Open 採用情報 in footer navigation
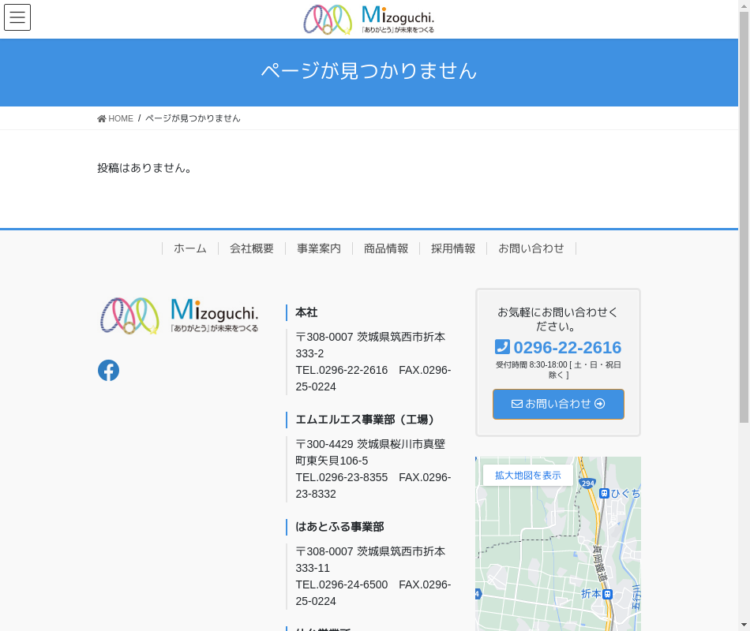 pyautogui.click(x=453, y=248)
